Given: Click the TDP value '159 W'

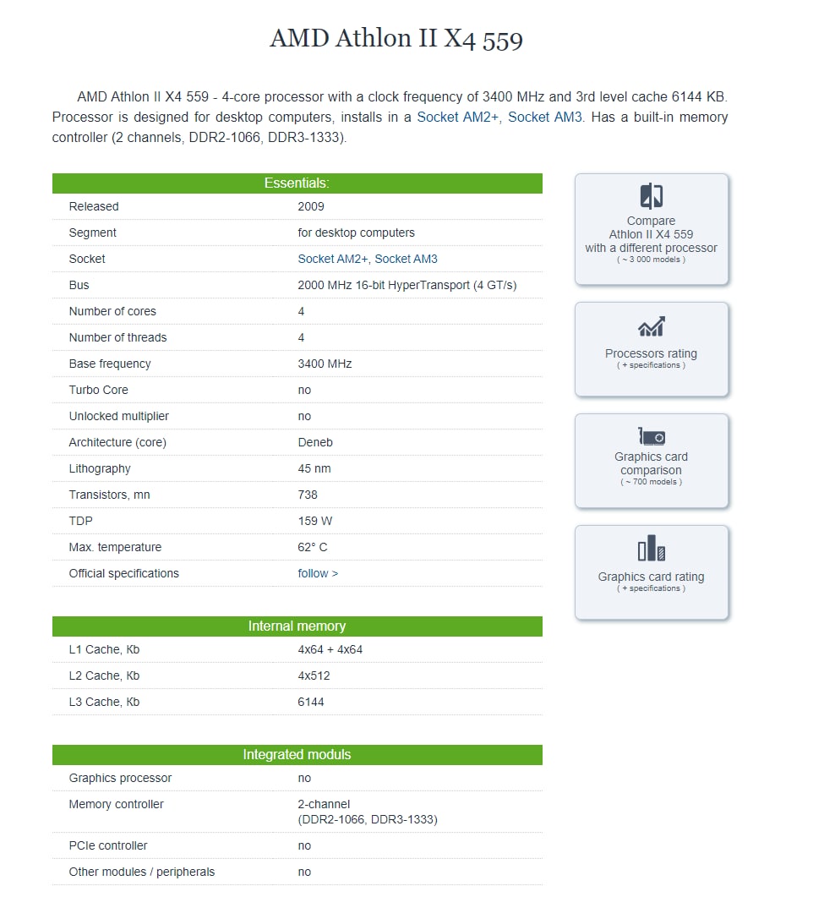Looking at the screenshot, I should (x=314, y=521).
